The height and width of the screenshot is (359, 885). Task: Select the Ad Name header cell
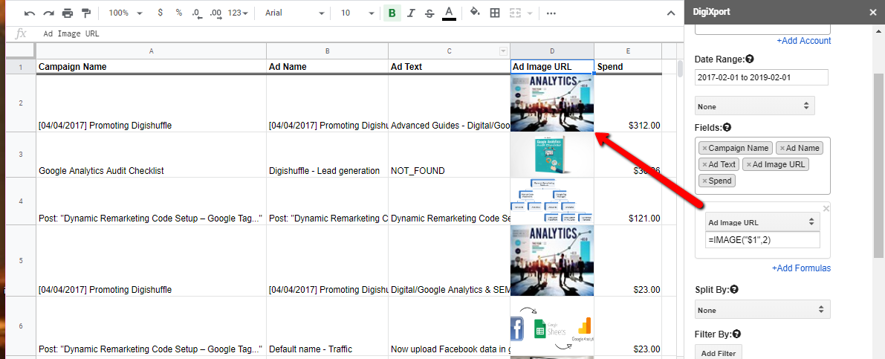pyautogui.click(x=328, y=67)
